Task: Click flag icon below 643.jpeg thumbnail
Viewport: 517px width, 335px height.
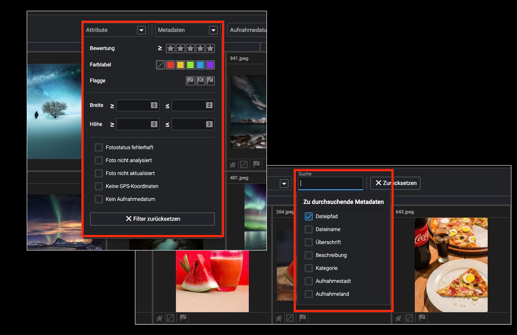Action: [422, 318]
